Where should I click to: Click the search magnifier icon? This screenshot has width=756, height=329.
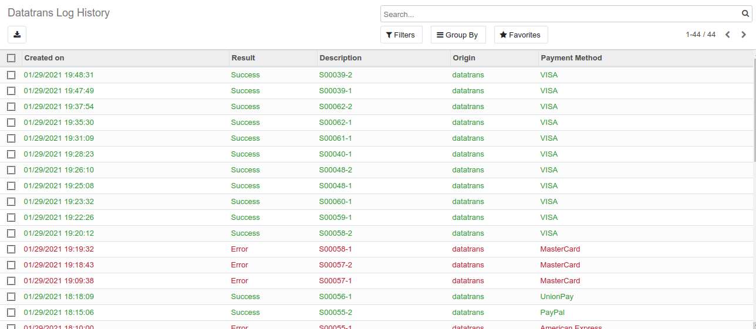click(745, 14)
